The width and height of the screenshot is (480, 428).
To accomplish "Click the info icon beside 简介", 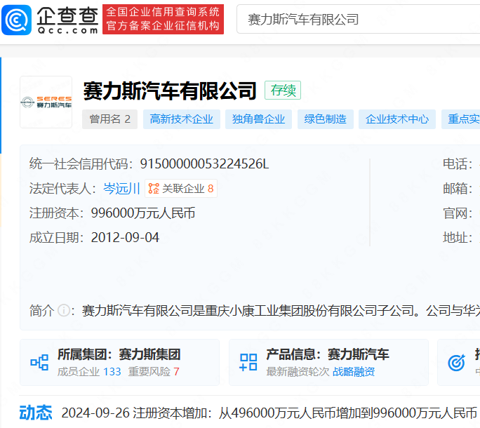I will [64, 310].
